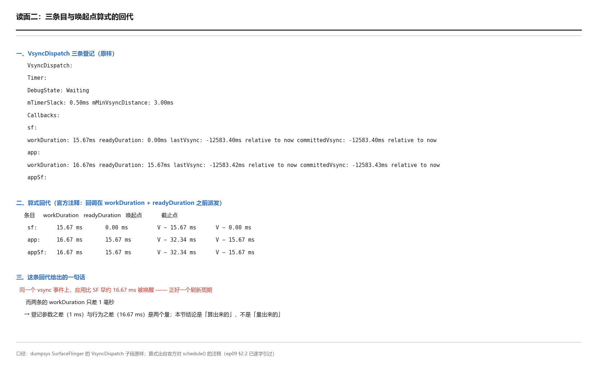Screen dimensions: 597x369
Task: Click 'sf:' label in the dump section
Action: [x=32, y=128]
